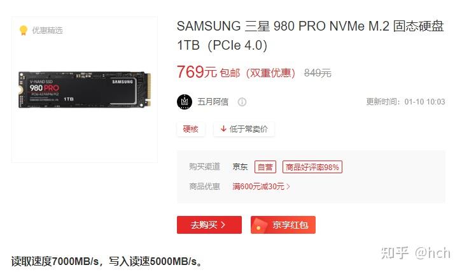The image size is (462, 272).
Task: Click the chevron after 满600元减30元
Action: pyautogui.click(x=288, y=187)
